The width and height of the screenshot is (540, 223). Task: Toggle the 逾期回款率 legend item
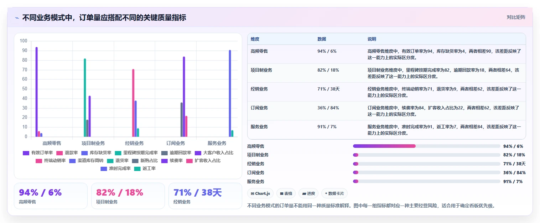point(176,153)
